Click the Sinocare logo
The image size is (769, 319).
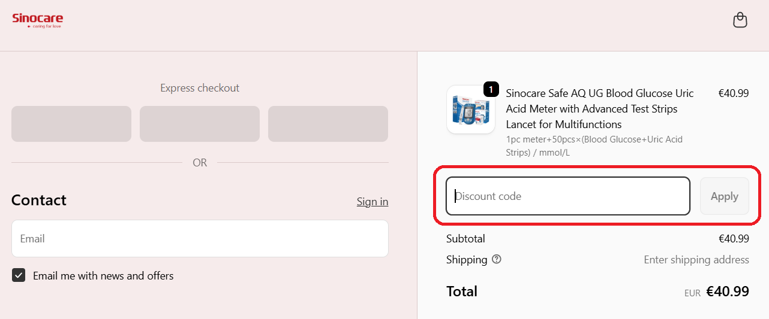pyautogui.click(x=37, y=20)
